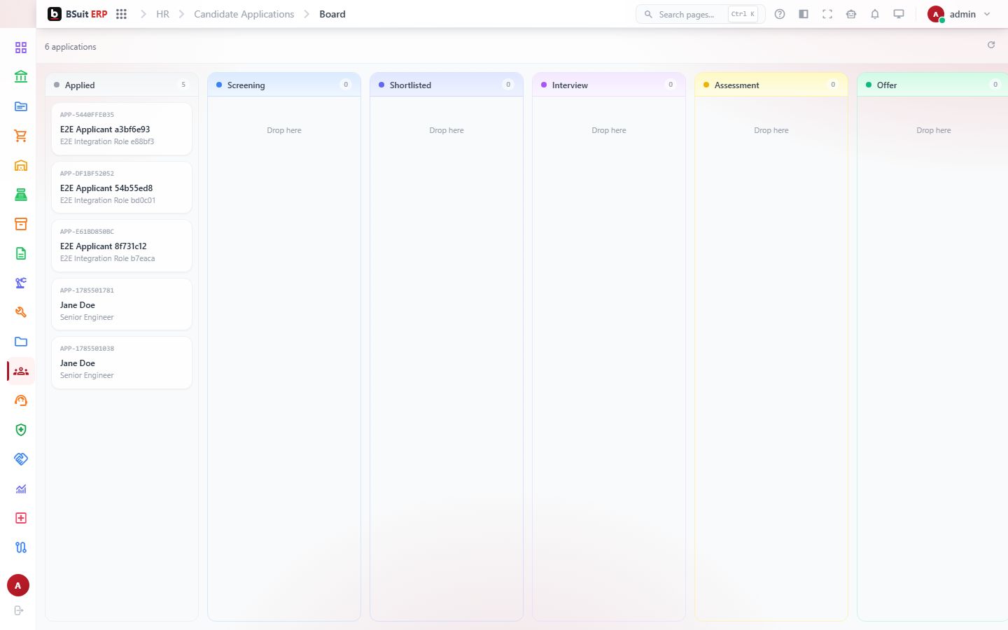Open the cash register module icon
This screenshot has width=1008, height=630.
pos(21,195)
